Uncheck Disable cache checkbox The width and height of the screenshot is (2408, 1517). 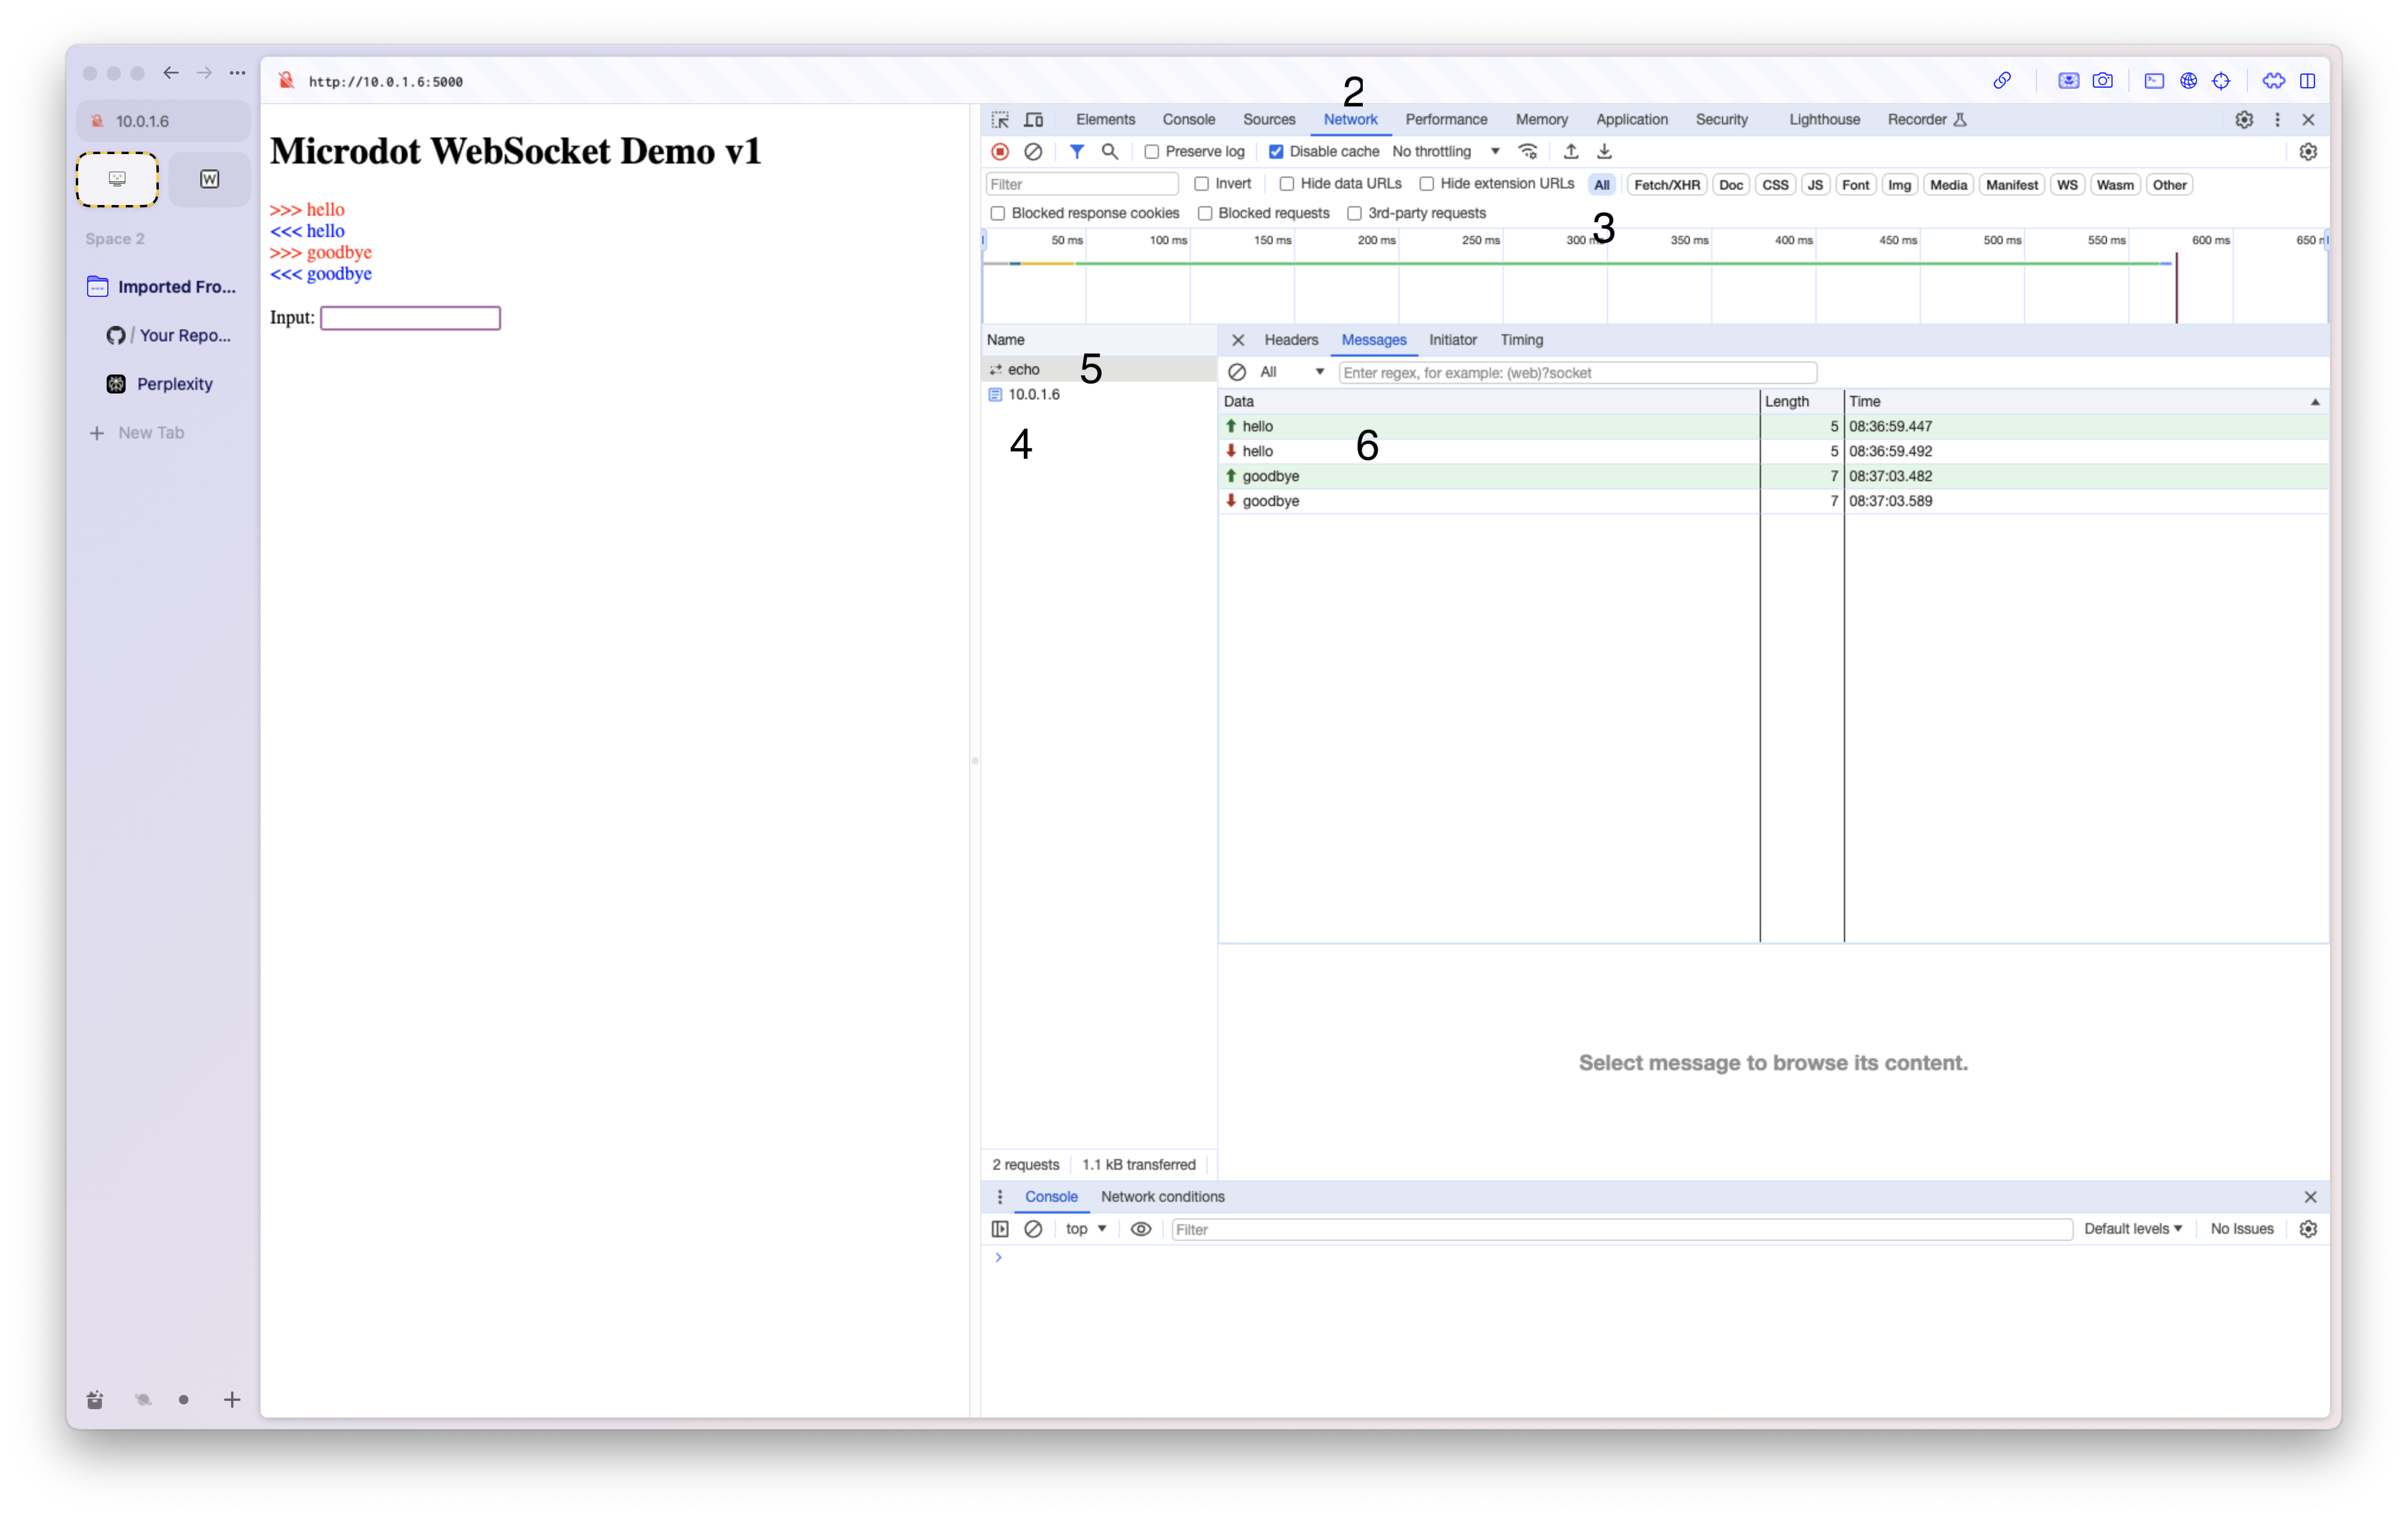[x=1276, y=152]
